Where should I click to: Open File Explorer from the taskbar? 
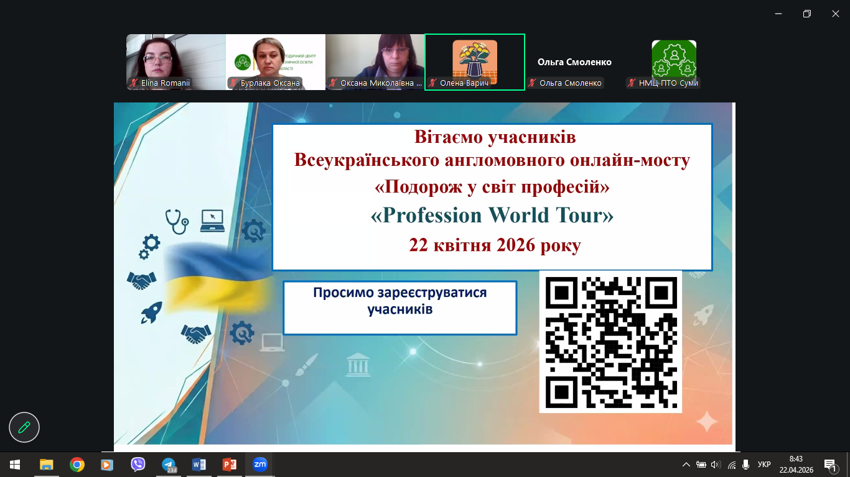[47, 464]
